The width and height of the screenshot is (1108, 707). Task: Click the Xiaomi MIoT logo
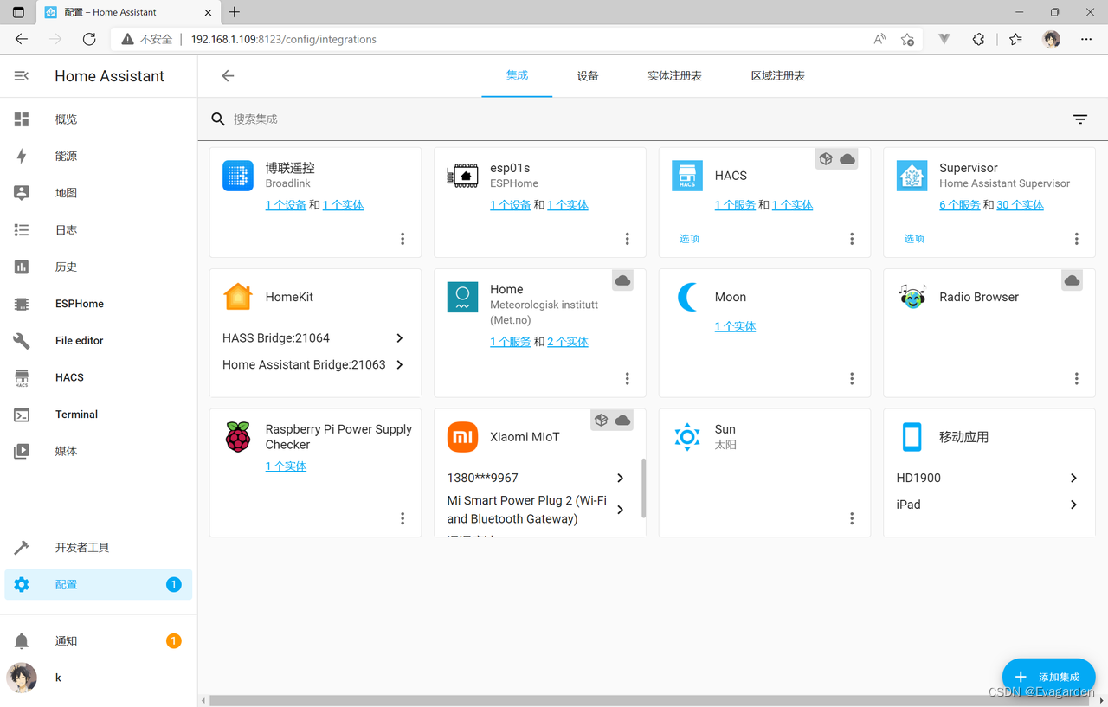coord(462,437)
